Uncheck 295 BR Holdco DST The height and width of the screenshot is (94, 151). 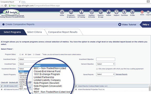tap(2, 86)
